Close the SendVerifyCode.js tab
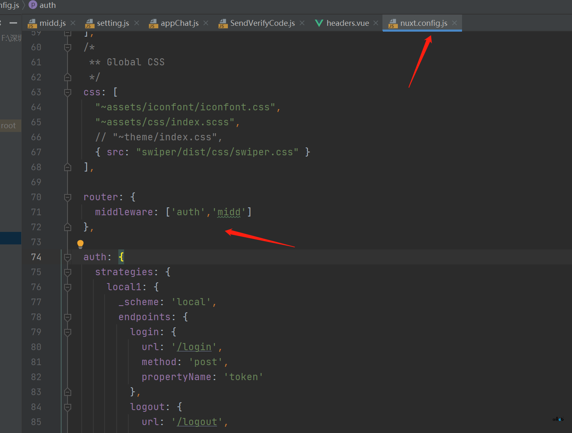The height and width of the screenshot is (433, 572). click(x=302, y=23)
